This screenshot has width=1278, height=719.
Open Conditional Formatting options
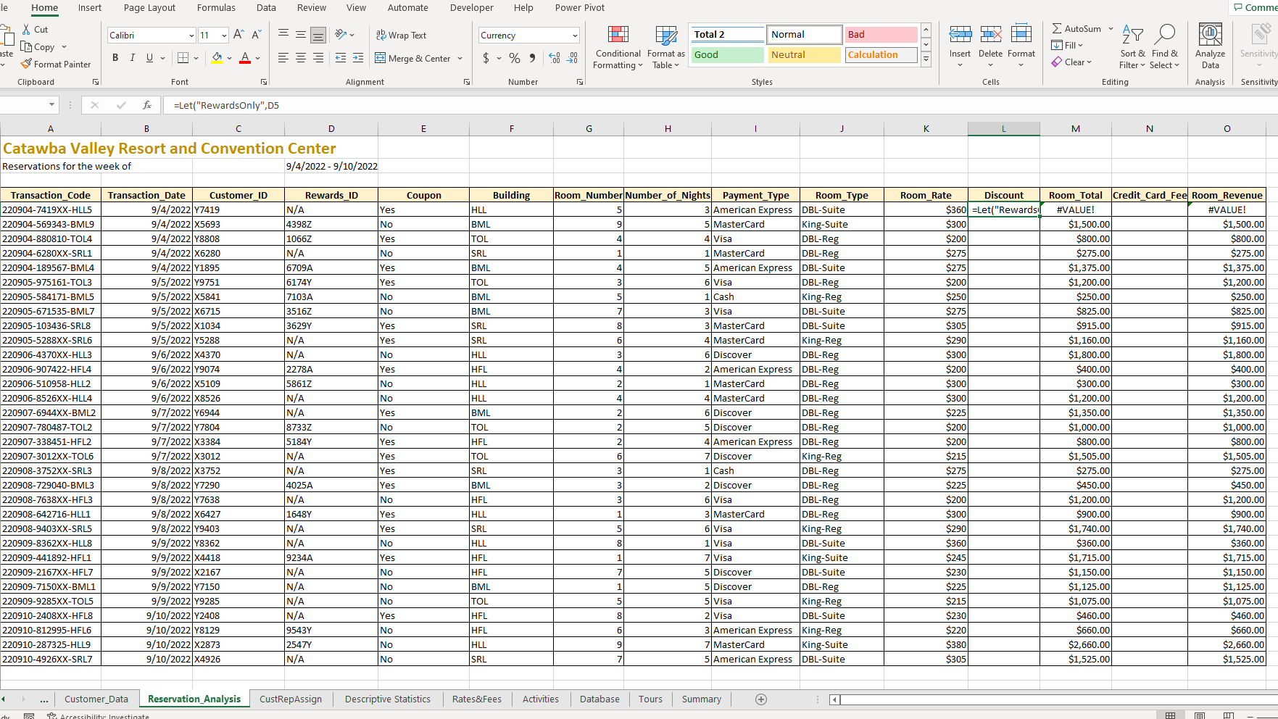tap(617, 47)
